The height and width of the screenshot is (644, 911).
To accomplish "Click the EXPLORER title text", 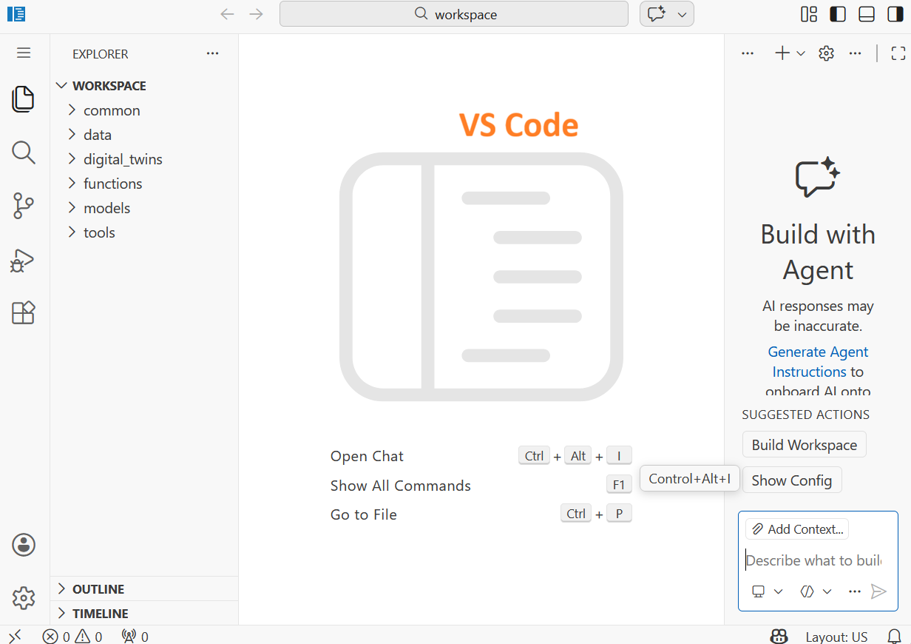I will click(101, 54).
